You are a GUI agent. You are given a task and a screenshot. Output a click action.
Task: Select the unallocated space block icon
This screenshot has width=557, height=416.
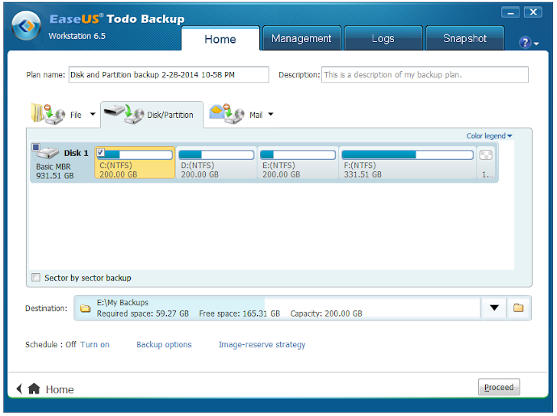pyautogui.click(x=486, y=155)
